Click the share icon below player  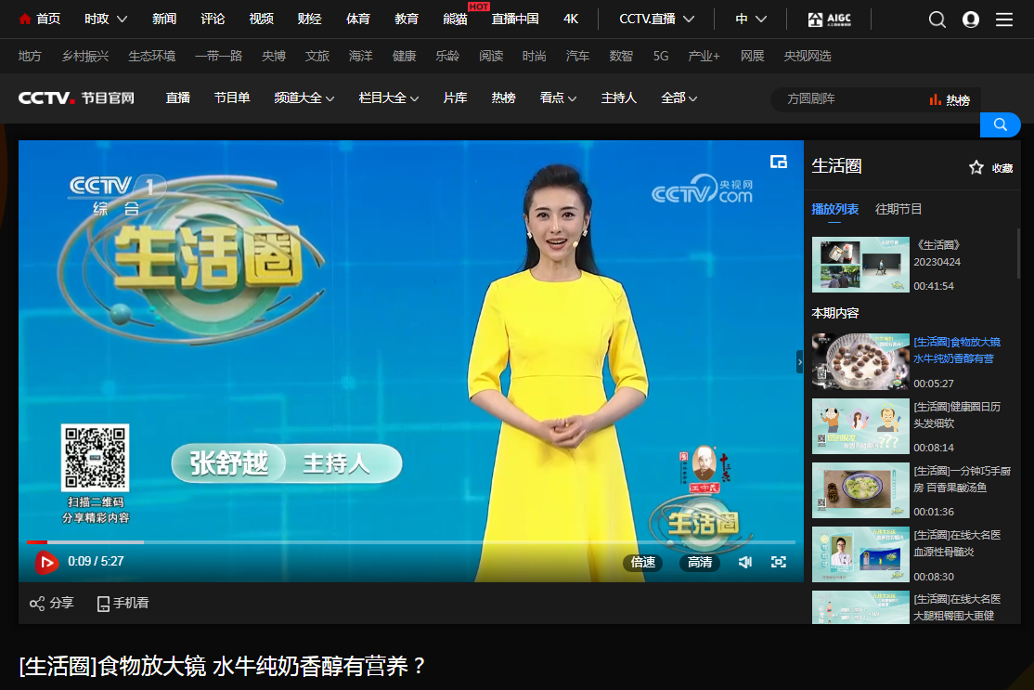tap(37, 603)
